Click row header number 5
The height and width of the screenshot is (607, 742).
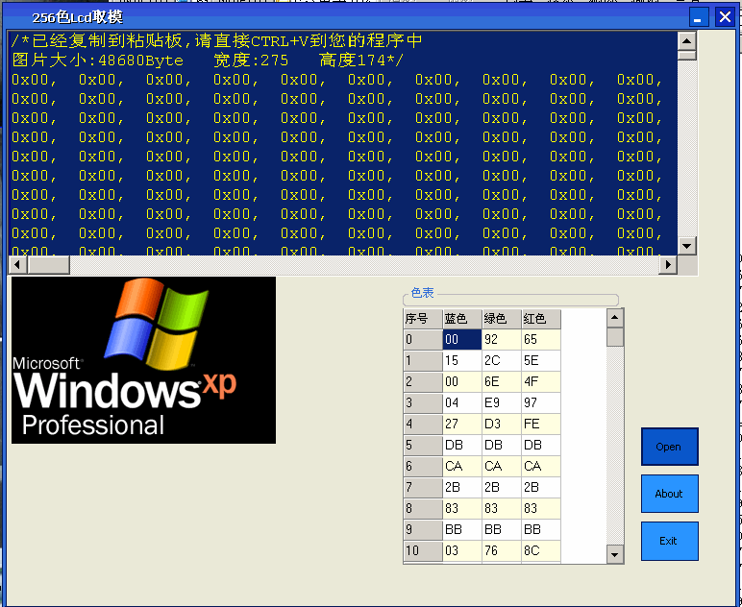click(x=423, y=445)
